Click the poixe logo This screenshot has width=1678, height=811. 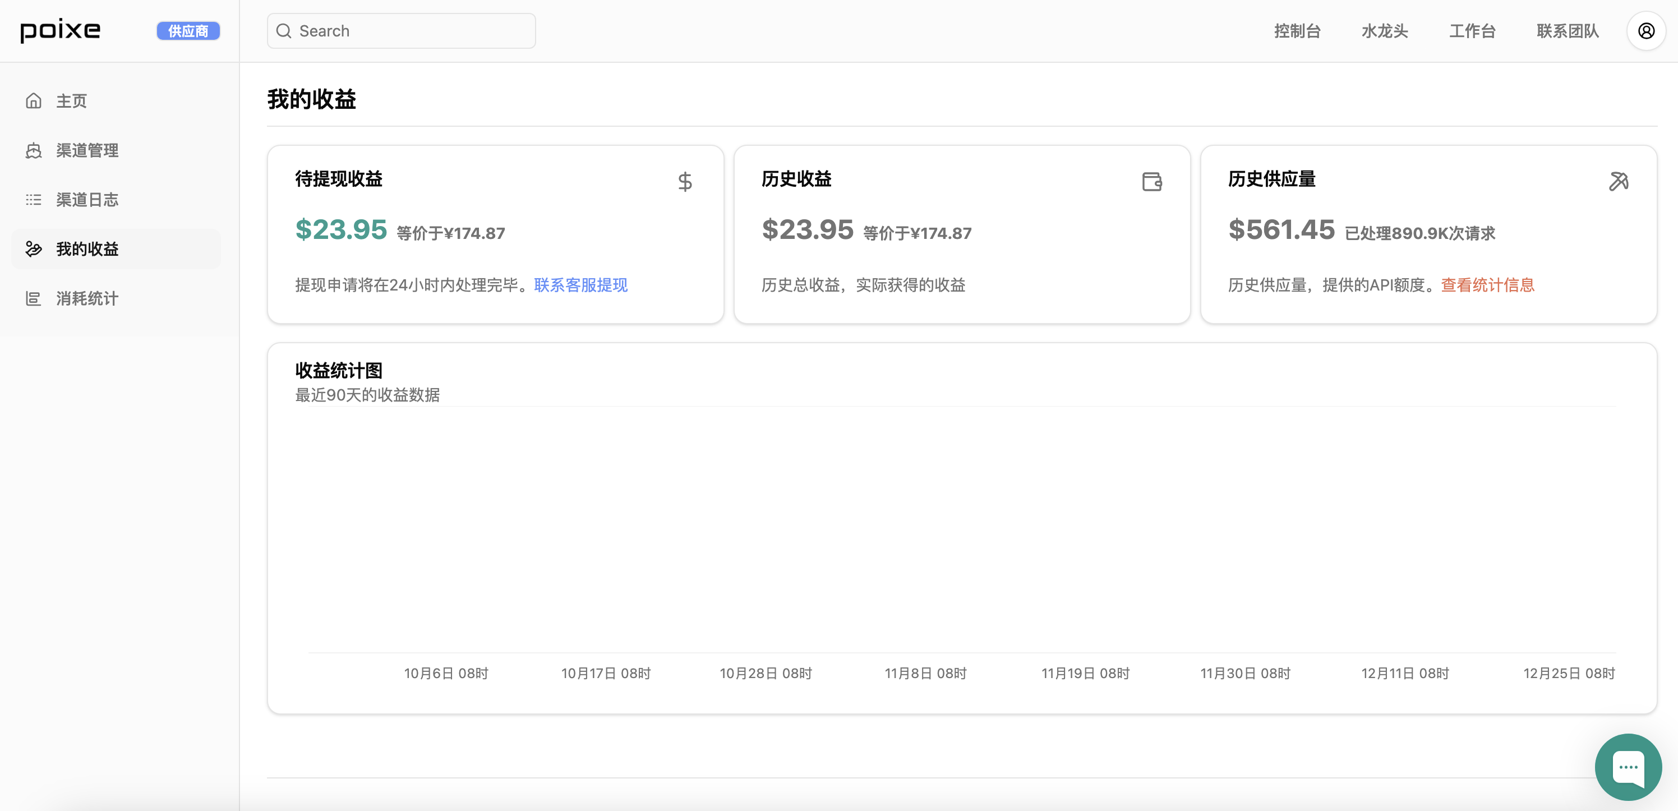point(61,30)
